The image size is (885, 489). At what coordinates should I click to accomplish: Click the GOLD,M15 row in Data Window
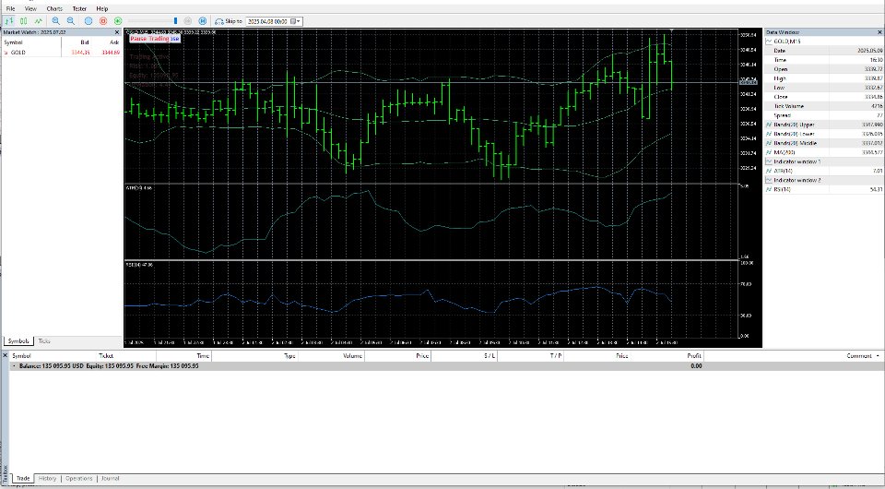(x=824, y=42)
